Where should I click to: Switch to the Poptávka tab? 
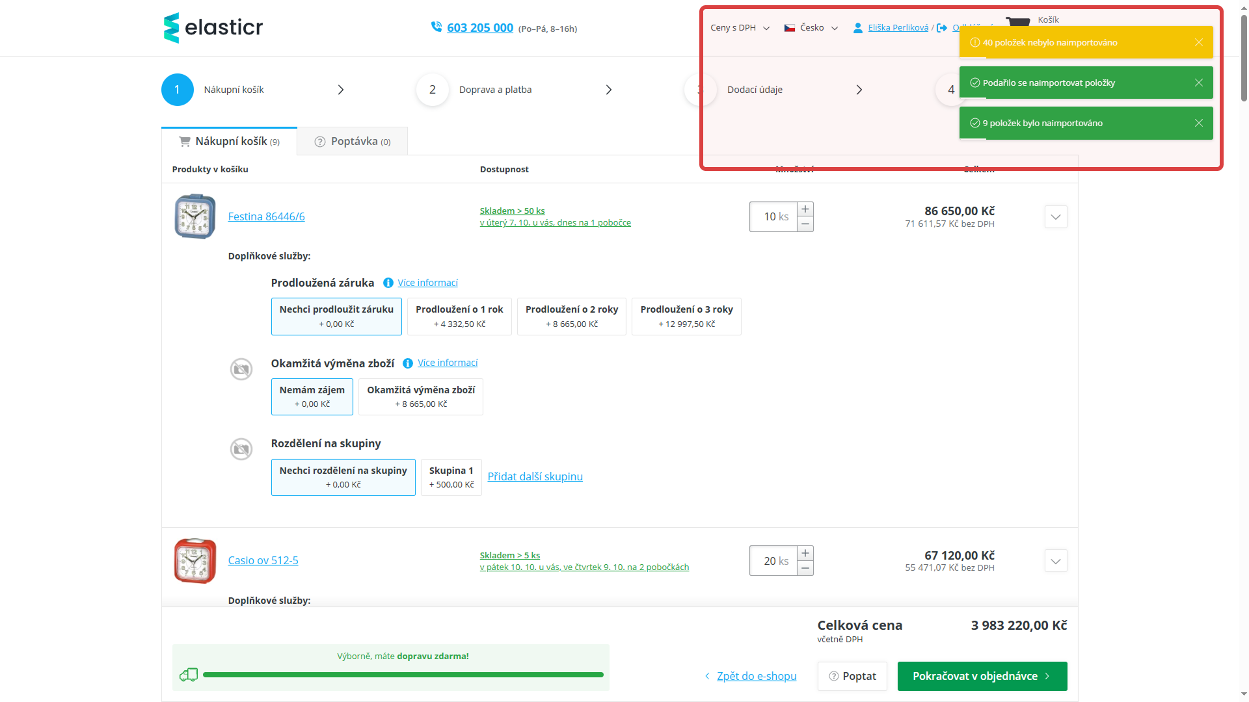(353, 142)
